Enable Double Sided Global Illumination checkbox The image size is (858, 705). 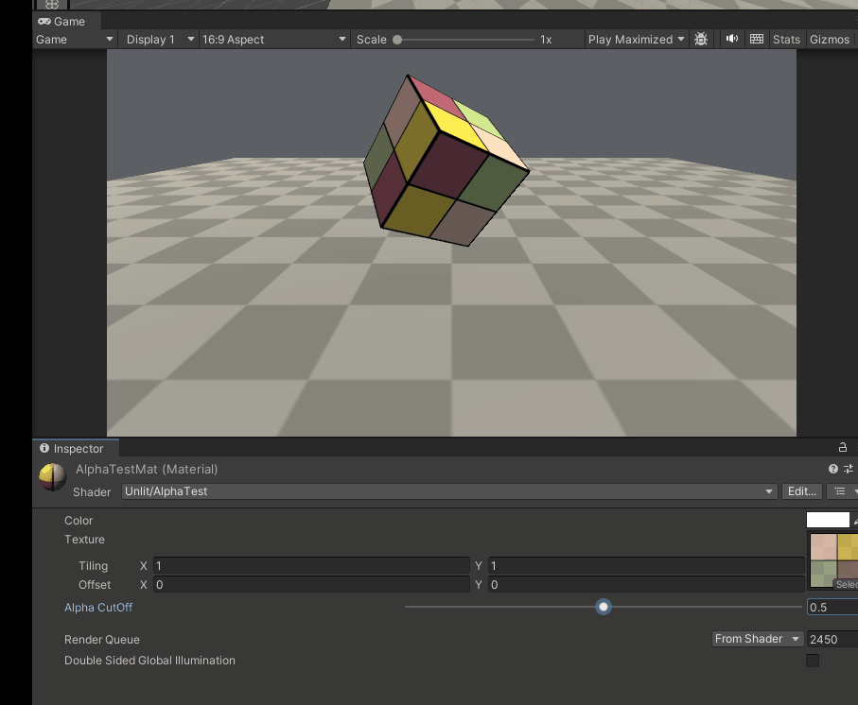(813, 661)
